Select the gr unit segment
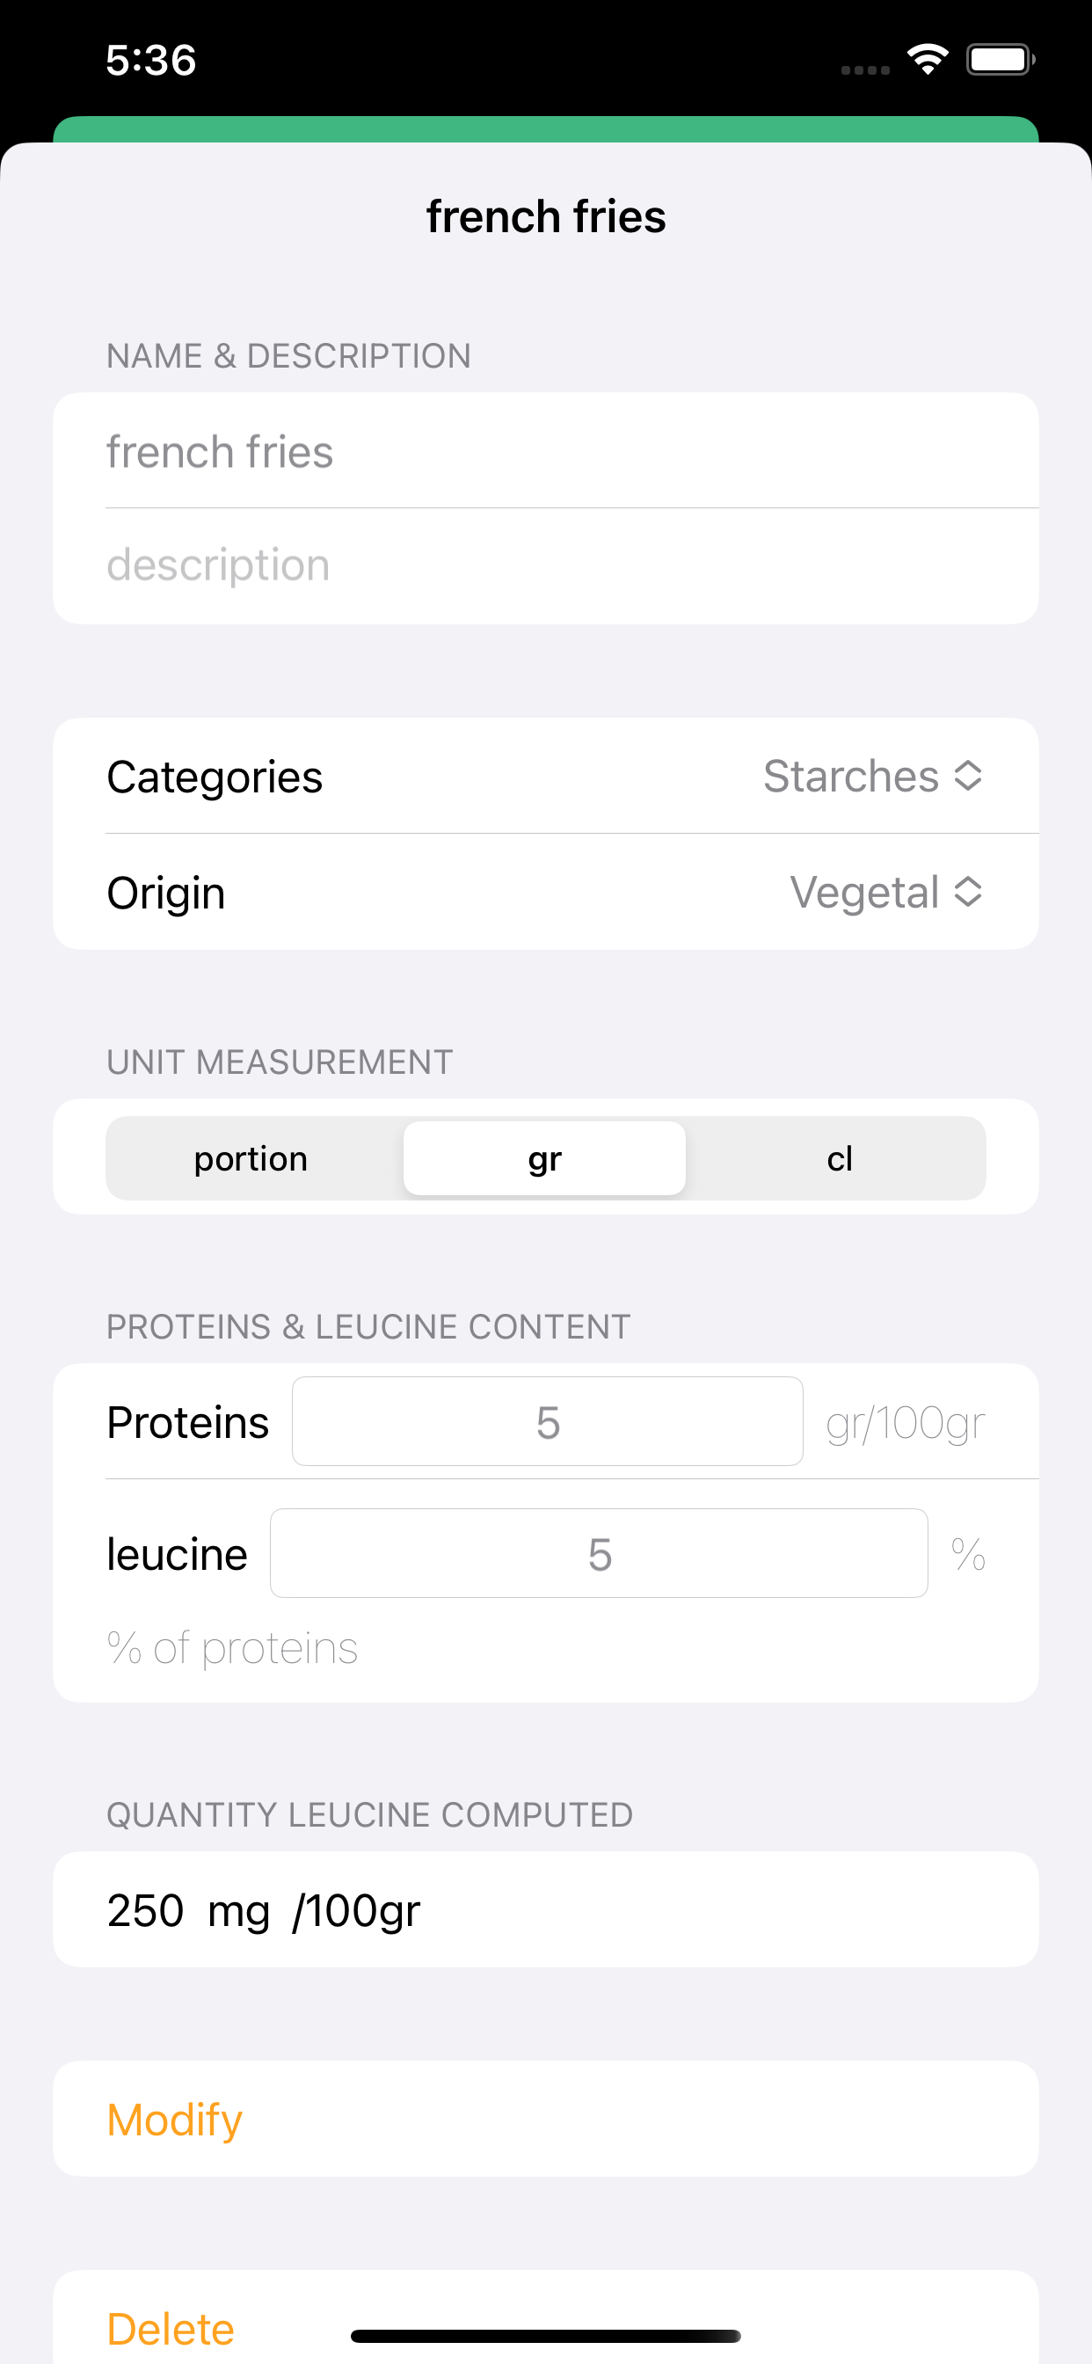This screenshot has width=1092, height=2364. point(545,1158)
